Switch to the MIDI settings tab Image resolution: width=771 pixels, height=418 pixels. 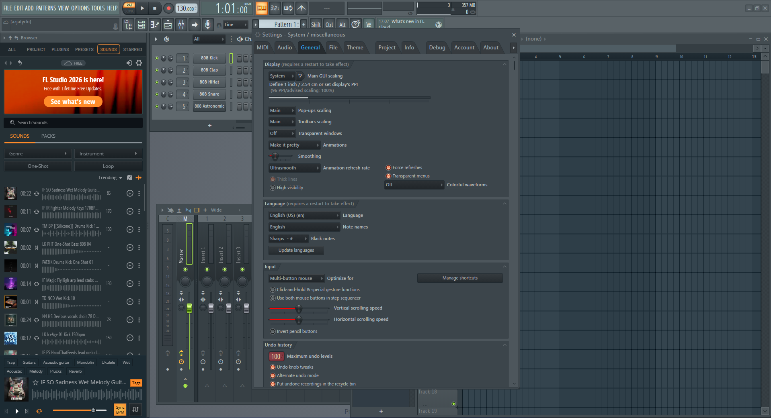[262, 47]
